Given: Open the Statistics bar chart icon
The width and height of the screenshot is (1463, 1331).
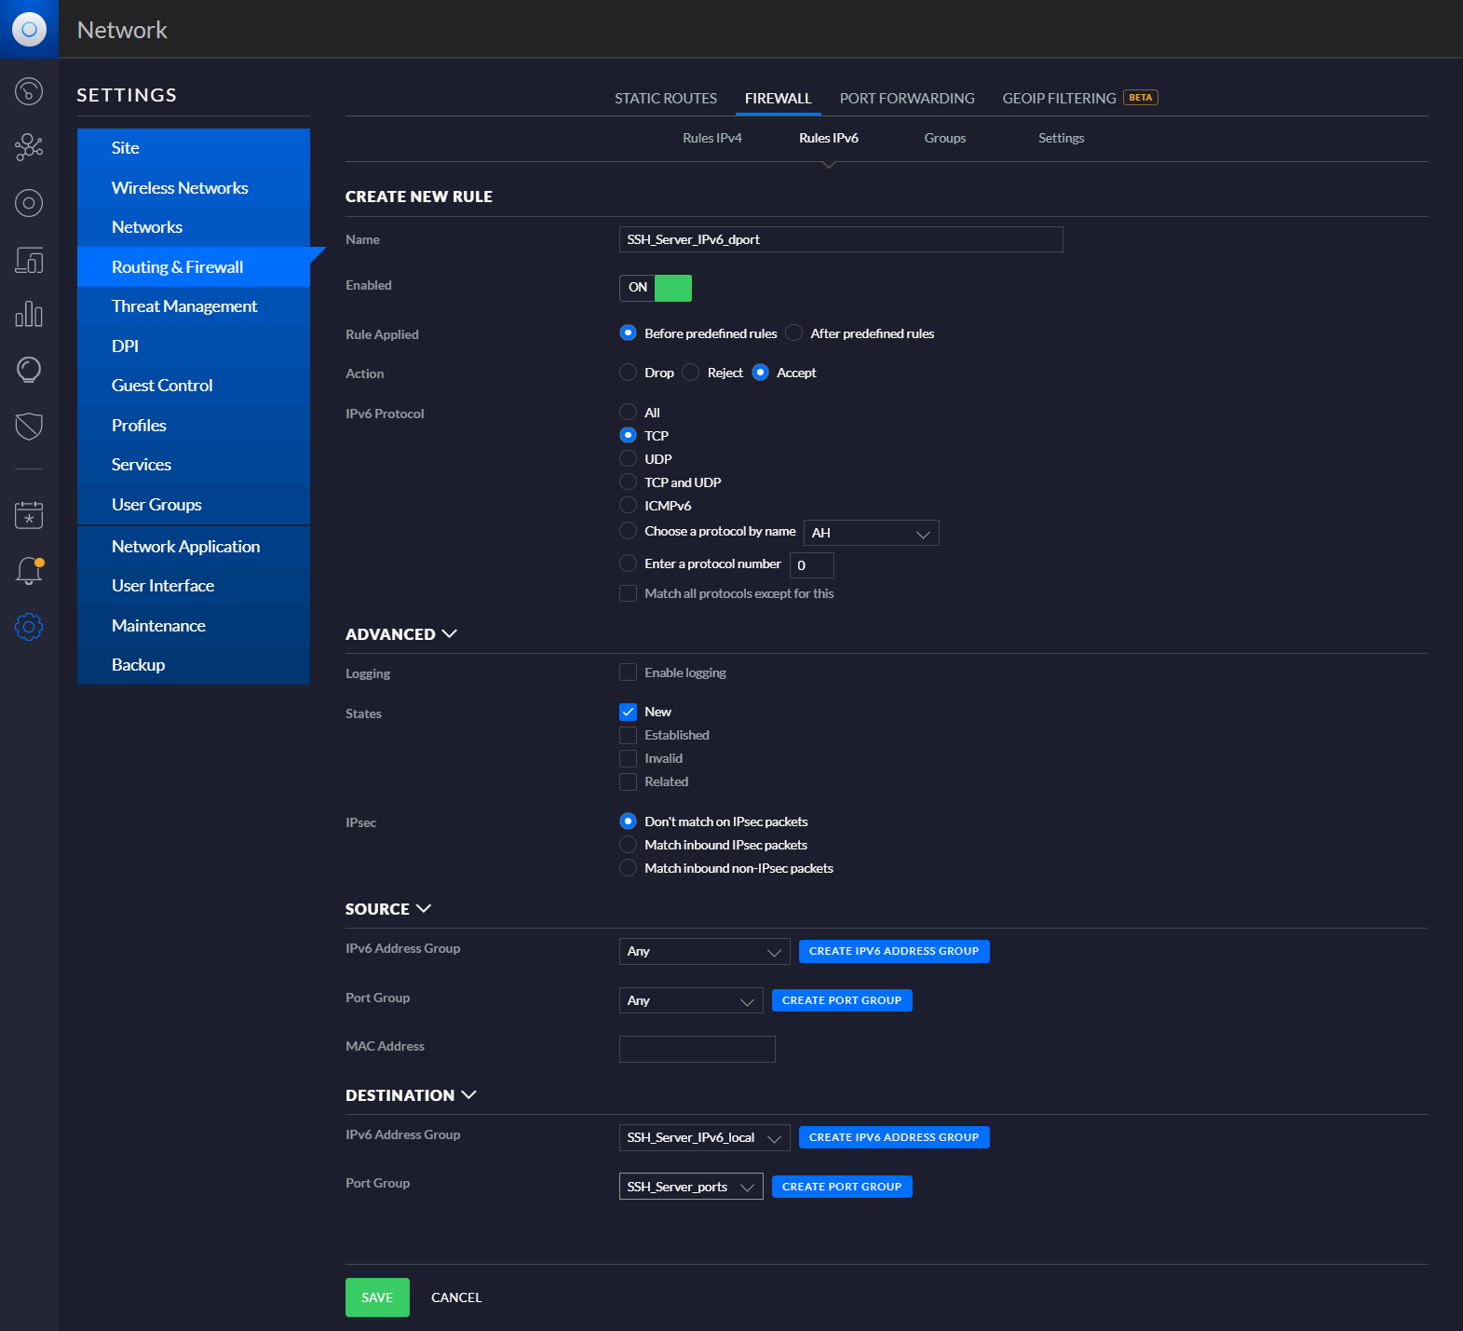Looking at the screenshot, I should pyautogui.click(x=29, y=314).
